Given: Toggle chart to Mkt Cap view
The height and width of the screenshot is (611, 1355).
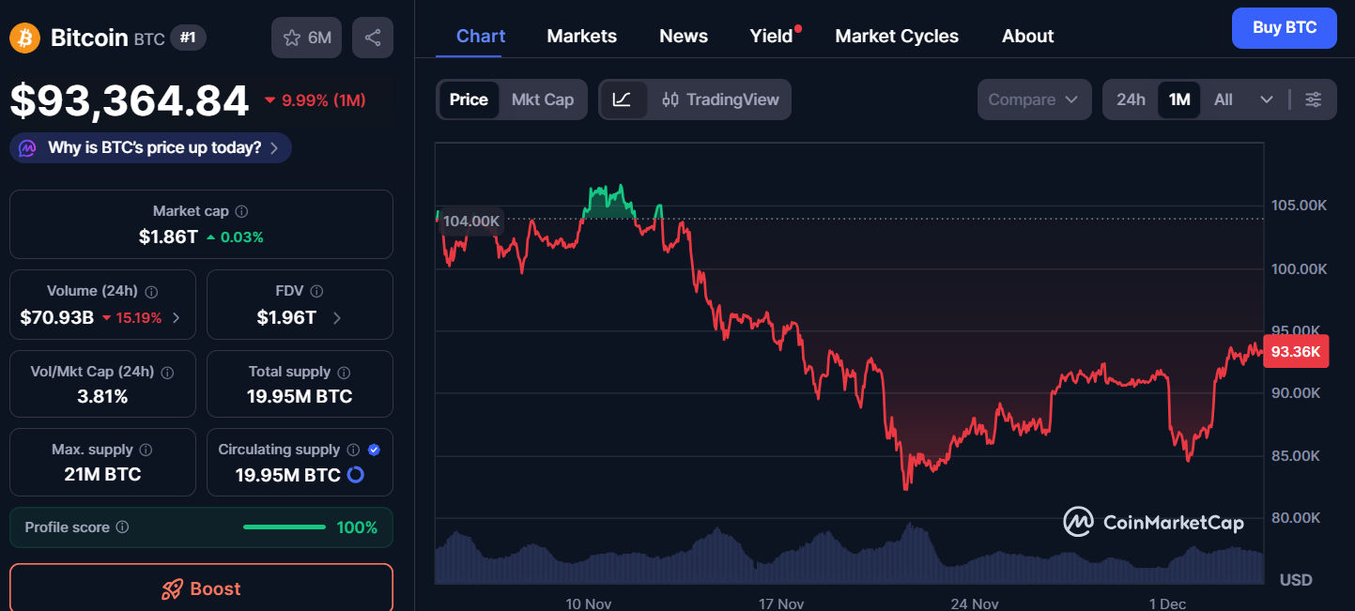Looking at the screenshot, I should (542, 99).
